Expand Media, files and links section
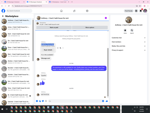Screen dimensions: 150x113 tap(129, 46)
